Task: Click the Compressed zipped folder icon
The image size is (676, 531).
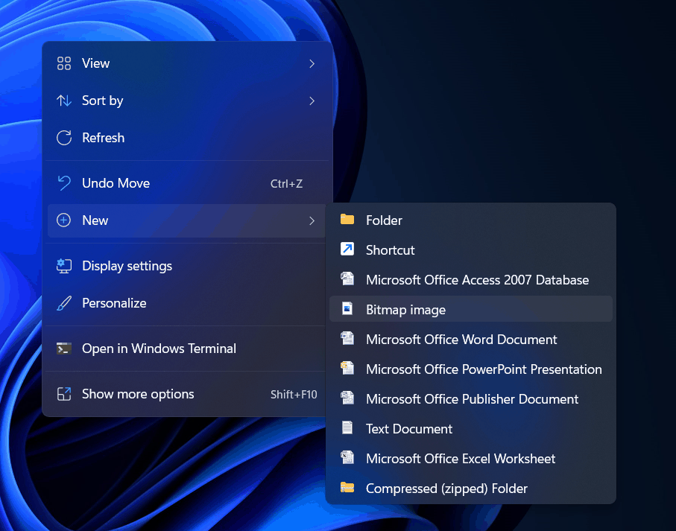Action: coord(347,488)
